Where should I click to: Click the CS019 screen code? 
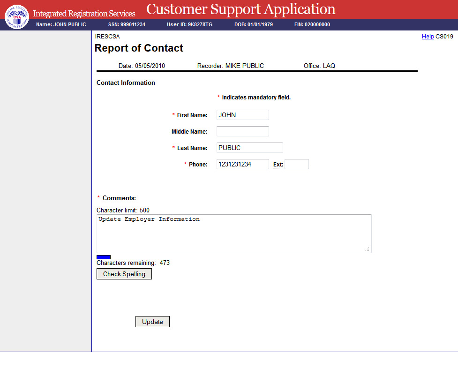tap(444, 37)
